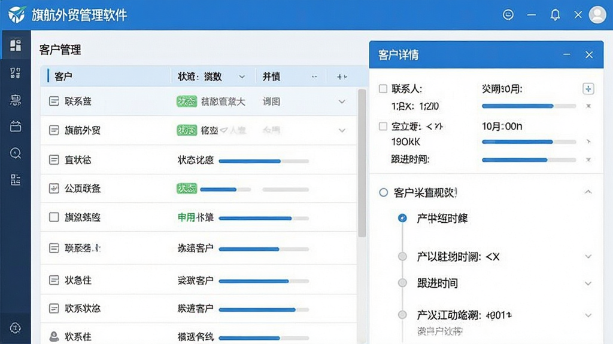This screenshot has width=613, height=344.
Task: Remove the first progress row with its x icon
Action: 588,106
